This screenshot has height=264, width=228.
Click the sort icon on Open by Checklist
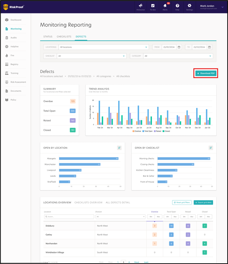point(211,148)
